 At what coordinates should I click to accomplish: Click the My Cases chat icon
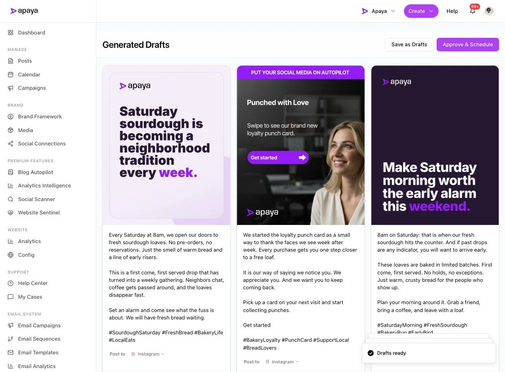coord(11,297)
